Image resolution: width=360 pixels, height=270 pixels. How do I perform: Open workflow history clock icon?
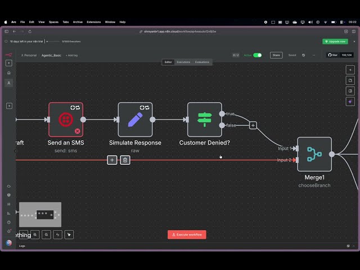[304, 55]
